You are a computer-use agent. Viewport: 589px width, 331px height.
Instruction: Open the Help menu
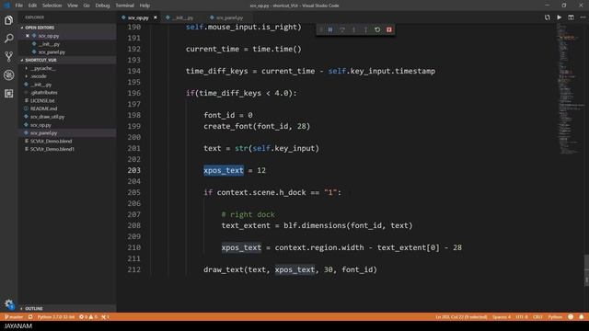[x=144, y=6]
